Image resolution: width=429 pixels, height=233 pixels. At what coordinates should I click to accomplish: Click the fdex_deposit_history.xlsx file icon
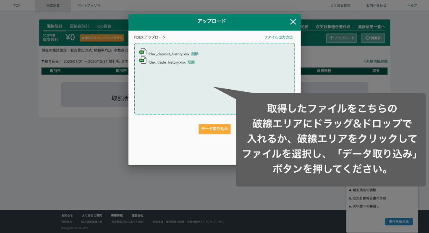(143, 52)
